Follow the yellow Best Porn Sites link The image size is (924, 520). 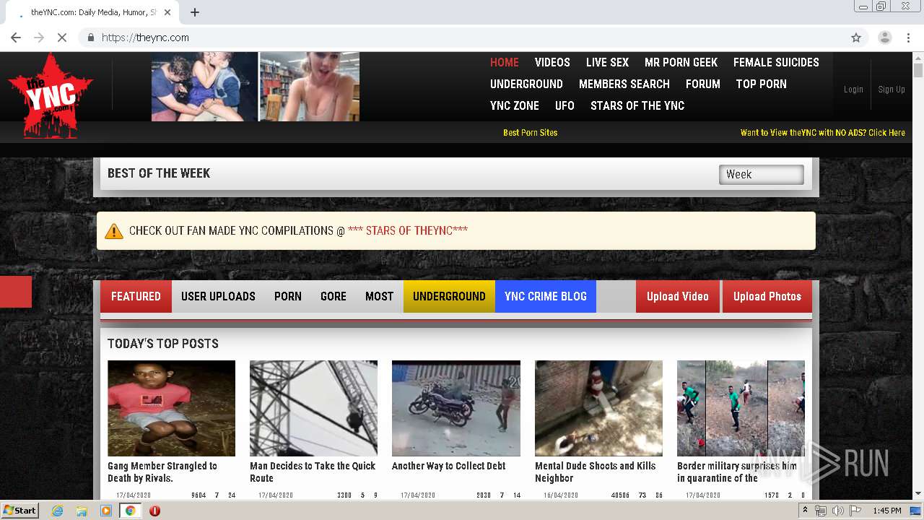[x=531, y=132]
